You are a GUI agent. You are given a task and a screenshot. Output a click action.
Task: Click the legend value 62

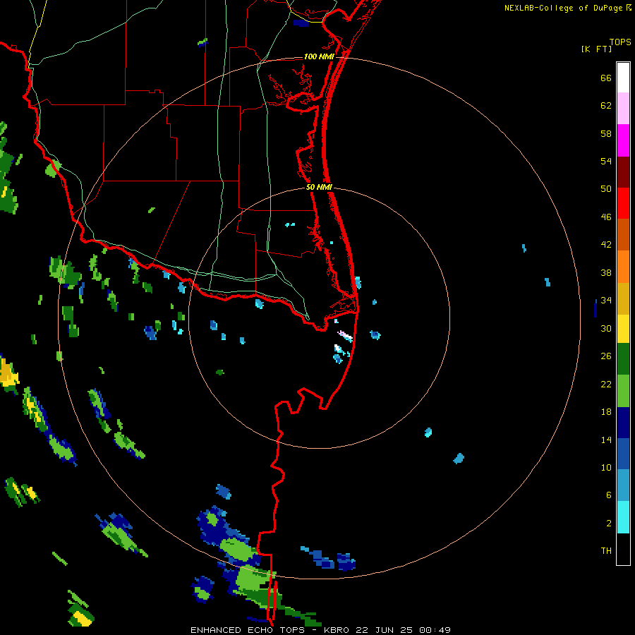(x=606, y=106)
